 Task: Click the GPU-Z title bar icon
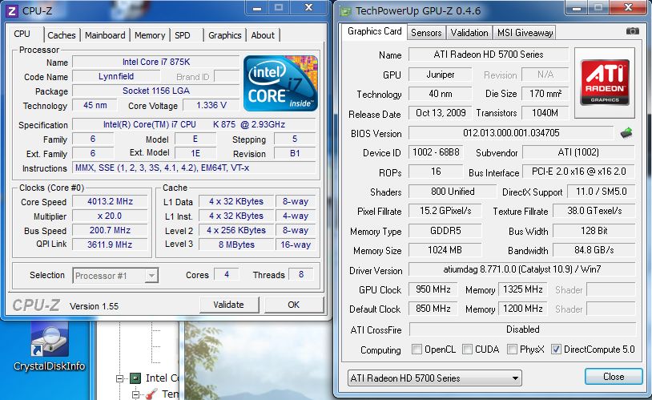345,11
